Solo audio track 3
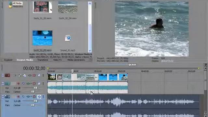This screenshot has height=117, width=208. coord(43,97)
